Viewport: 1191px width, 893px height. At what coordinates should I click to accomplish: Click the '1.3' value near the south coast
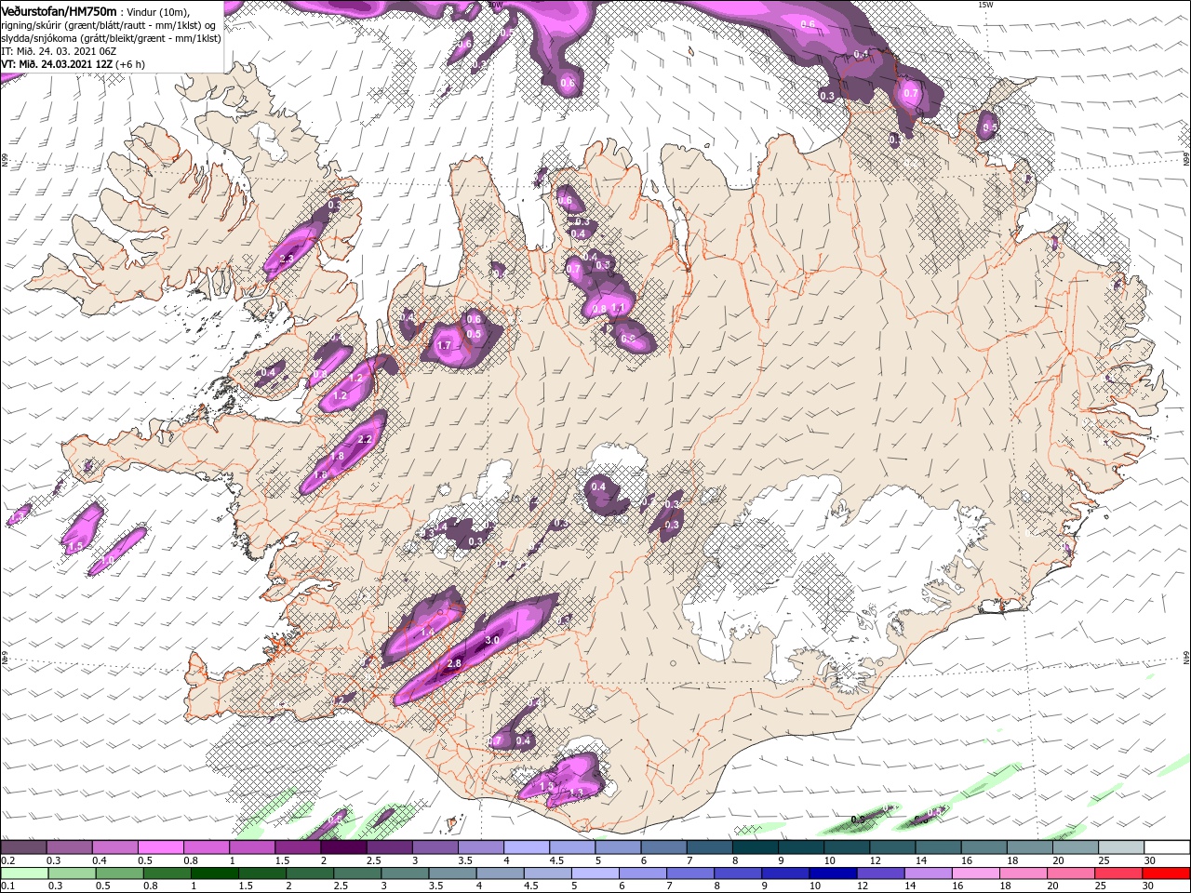[x=575, y=793]
